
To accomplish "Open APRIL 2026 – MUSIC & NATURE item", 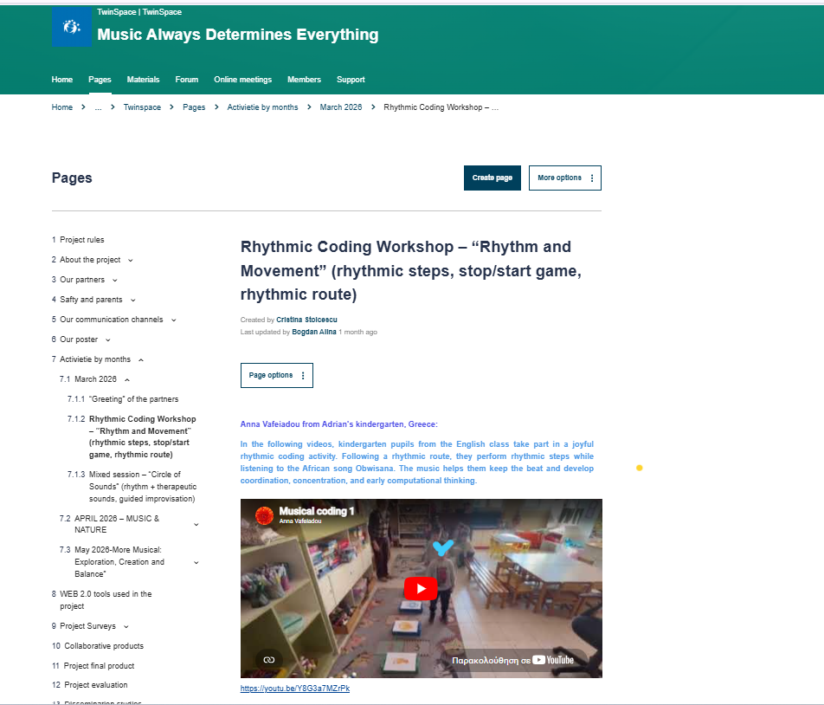I will coord(117,524).
